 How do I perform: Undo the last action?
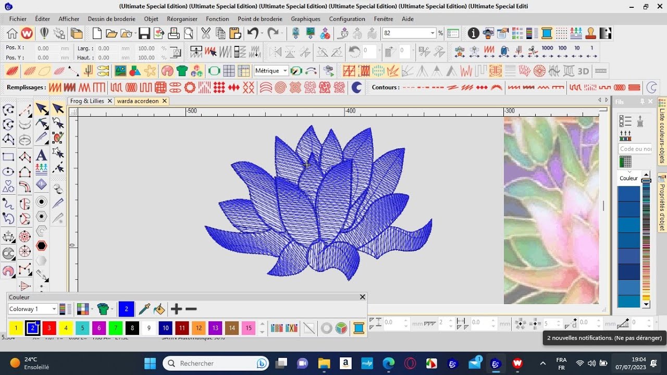252,34
